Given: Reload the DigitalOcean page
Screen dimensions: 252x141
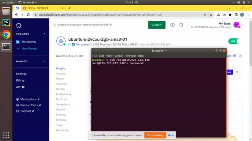Looking at the screenshot, I should click(x=28, y=15).
